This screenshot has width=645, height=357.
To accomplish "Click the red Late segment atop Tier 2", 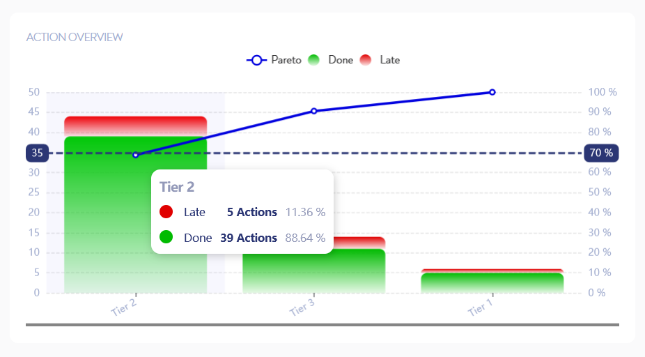I will click(136, 126).
